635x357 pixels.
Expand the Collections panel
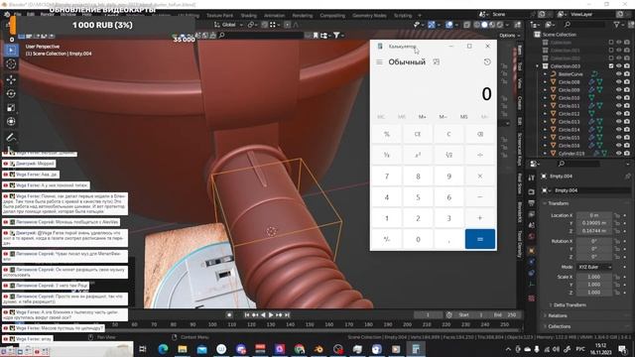click(560, 326)
